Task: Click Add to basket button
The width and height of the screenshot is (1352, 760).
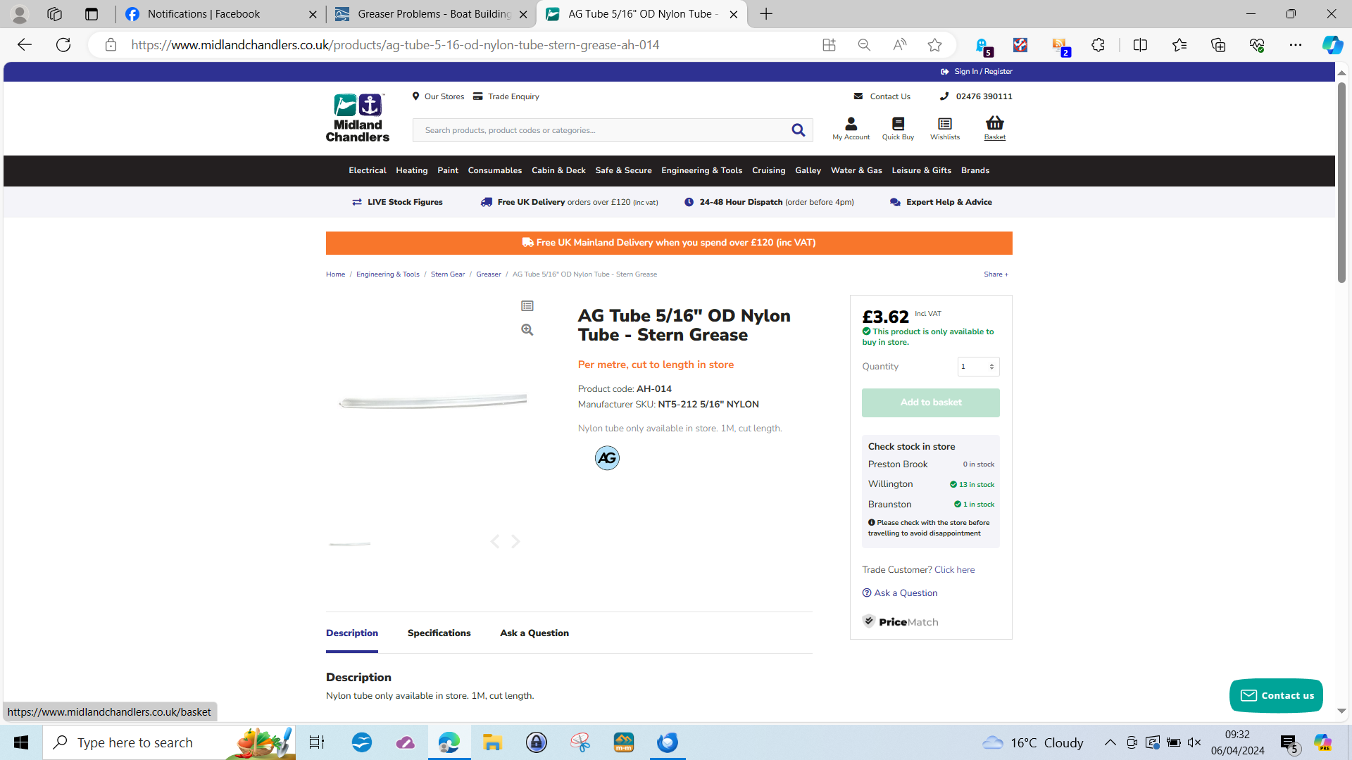Action: 930,403
